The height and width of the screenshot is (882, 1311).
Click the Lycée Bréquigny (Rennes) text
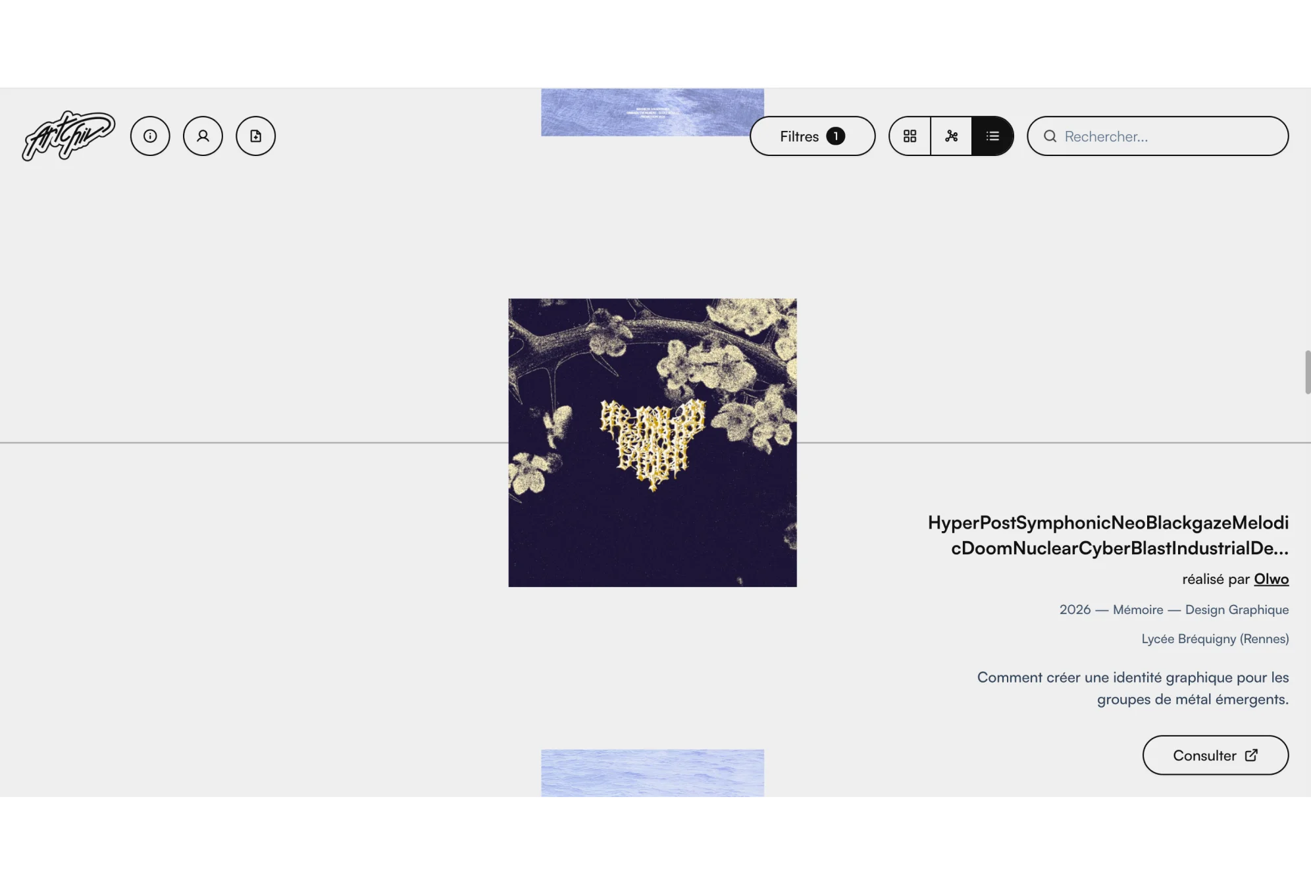click(1215, 638)
